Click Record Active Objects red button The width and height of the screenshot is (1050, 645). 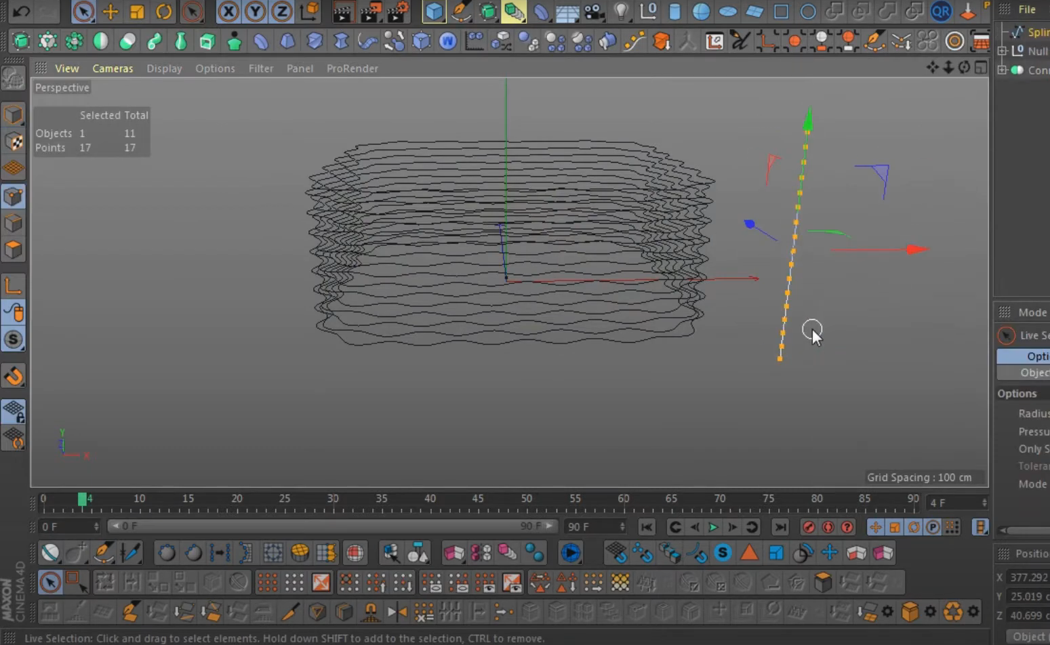[x=808, y=527]
